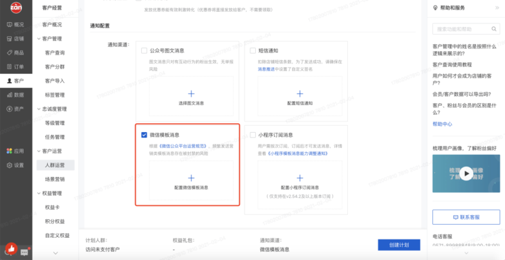Collapse 帮助和服务 panel with double chevron

[x=497, y=8]
